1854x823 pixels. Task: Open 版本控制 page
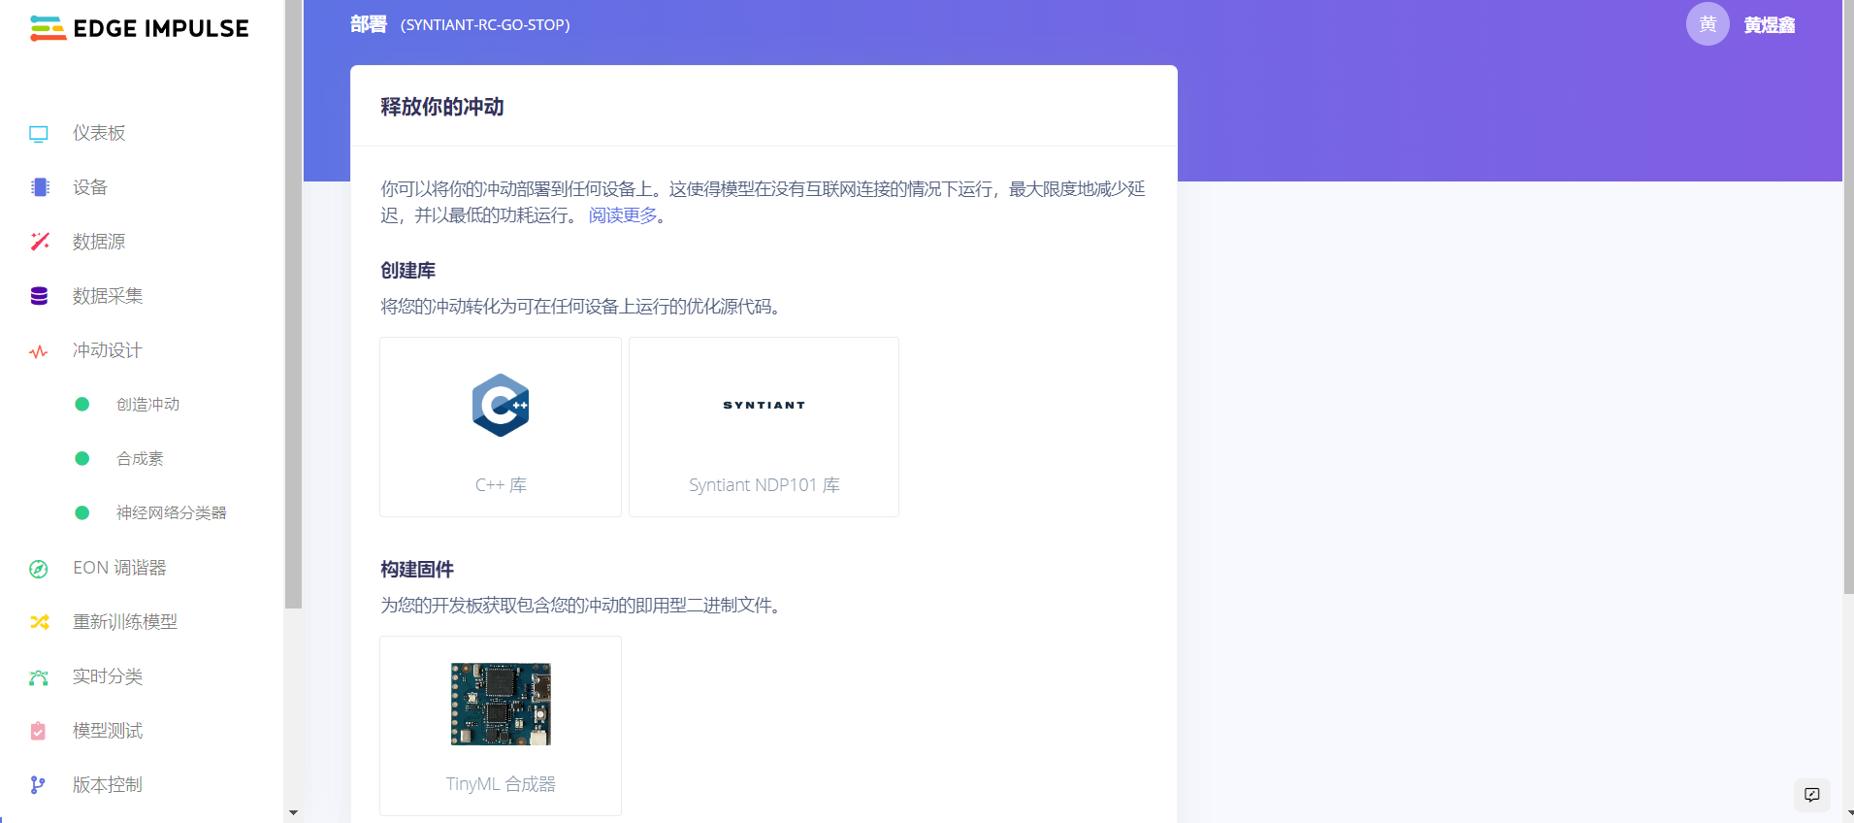[x=108, y=785]
